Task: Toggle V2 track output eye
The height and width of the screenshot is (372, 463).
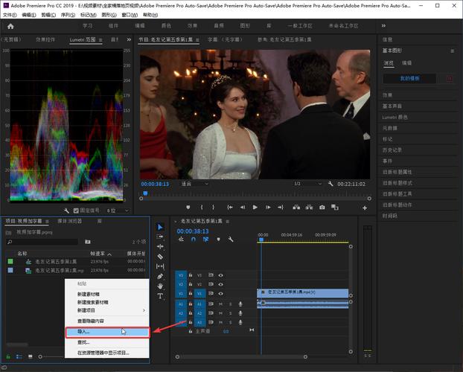Action: click(x=220, y=284)
